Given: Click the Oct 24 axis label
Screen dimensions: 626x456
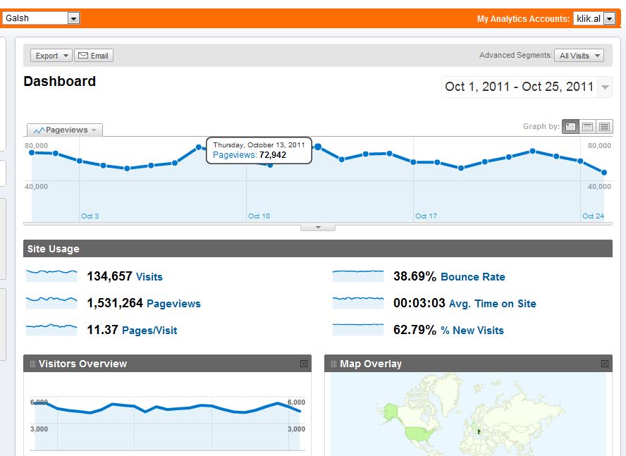Looking at the screenshot, I should tap(593, 216).
